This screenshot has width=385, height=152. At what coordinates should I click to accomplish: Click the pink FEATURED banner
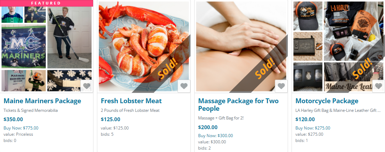(47, 3)
